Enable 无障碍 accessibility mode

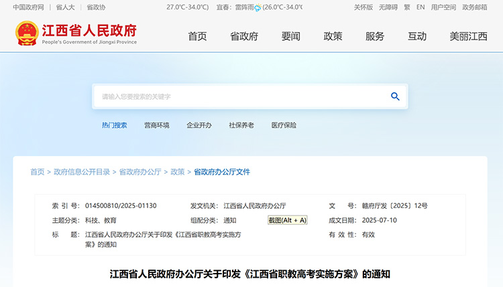click(x=388, y=7)
